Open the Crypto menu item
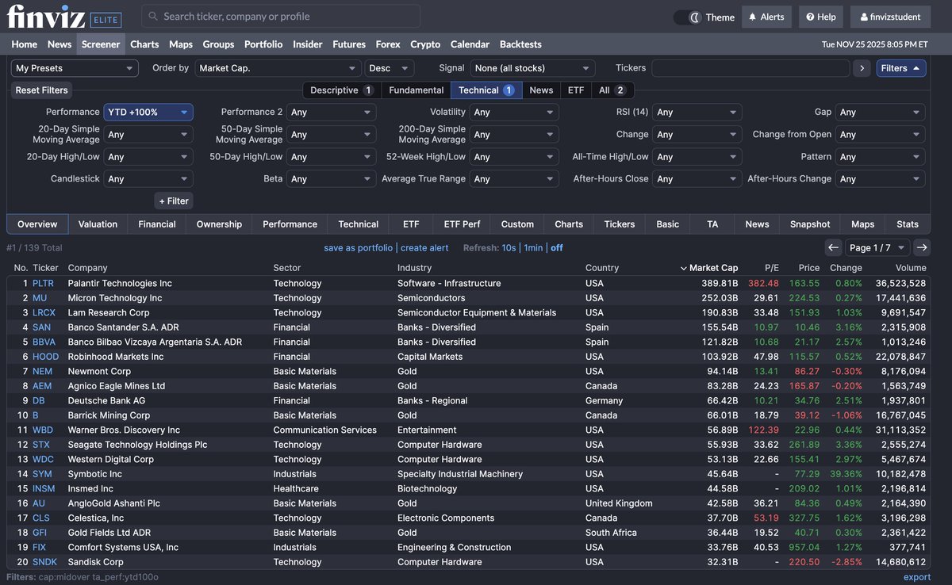952x585 pixels. point(425,44)
